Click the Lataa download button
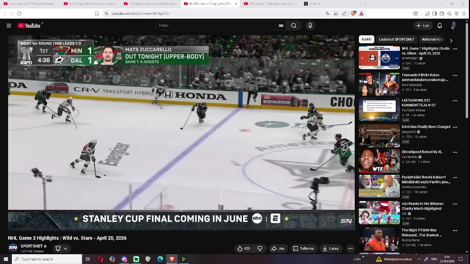The height and width of the screenshot is (264, 470). click(x=330, y=249)
